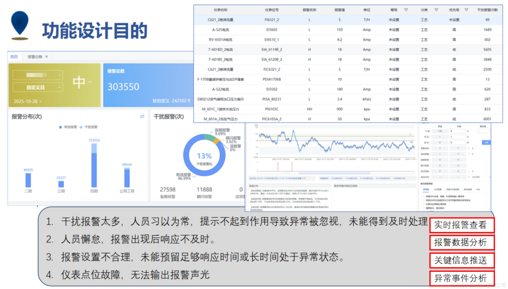Click the 异常事件分析 label
This screenshot has width=508, height=289.
pos(461,278)
